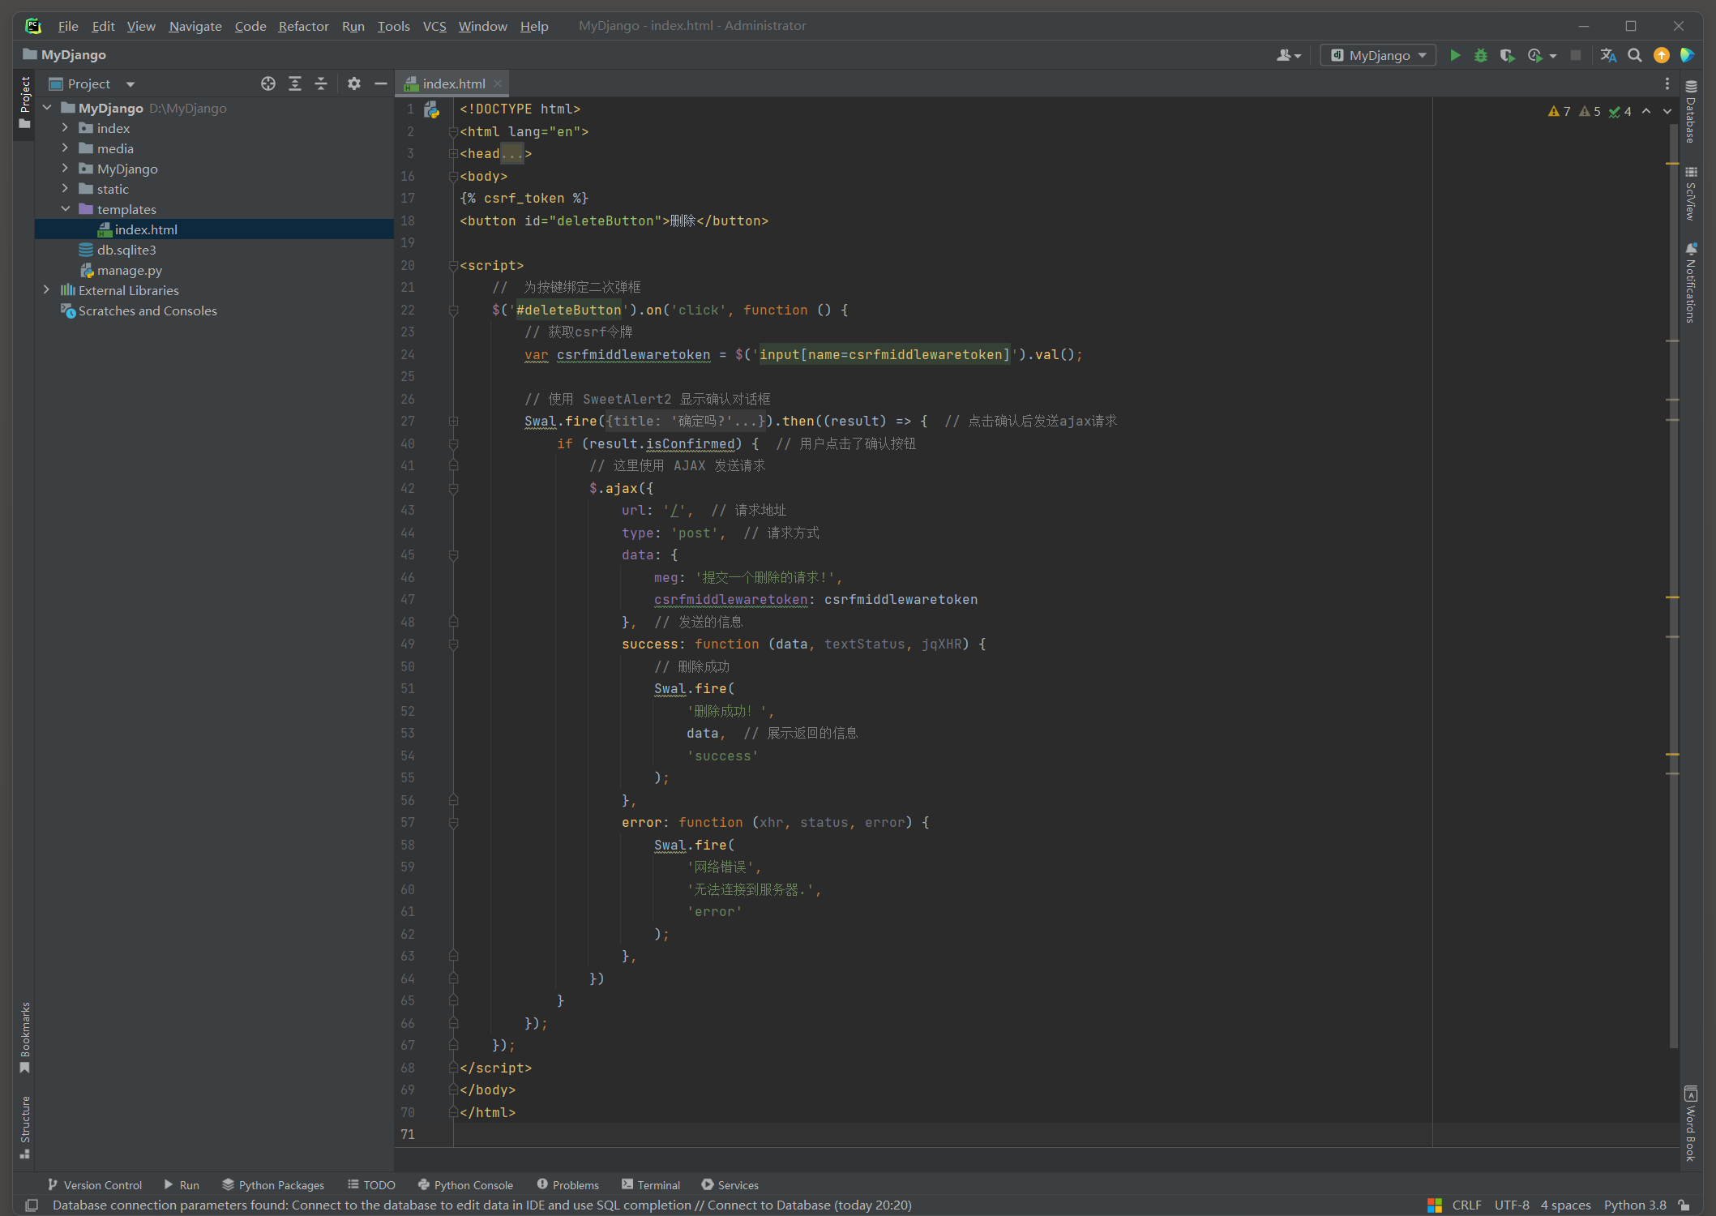1716x1216 pixels.
Task: Run with coverage shield icon
Action: pos(1507,55)
